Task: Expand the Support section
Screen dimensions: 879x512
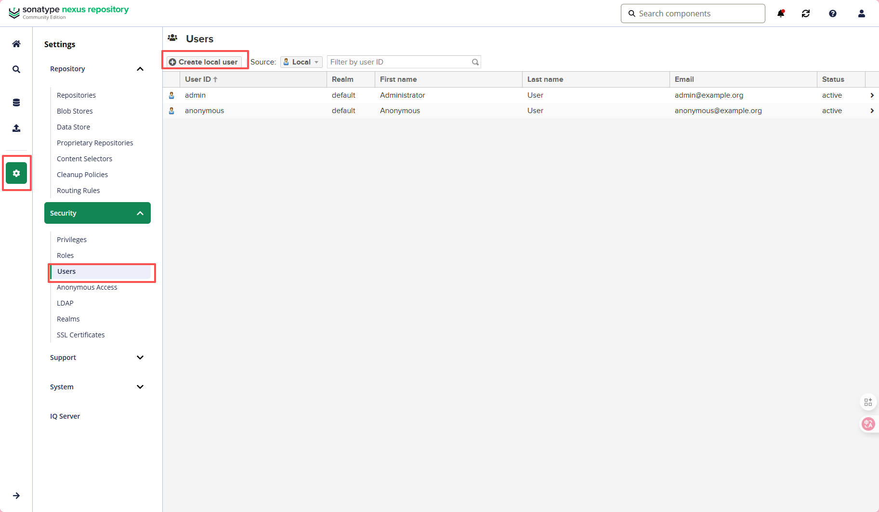Action: [x=140, y=358]
